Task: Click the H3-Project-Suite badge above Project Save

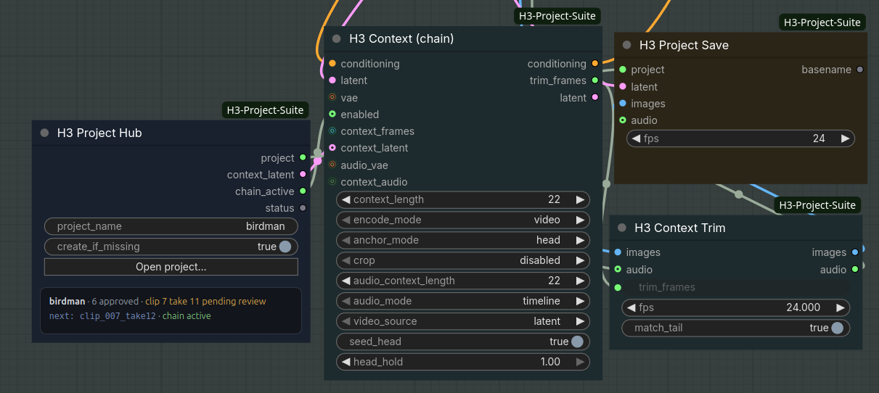Action: pos(822,22)
